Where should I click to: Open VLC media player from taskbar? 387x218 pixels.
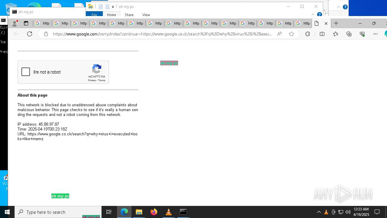[169, 212]
